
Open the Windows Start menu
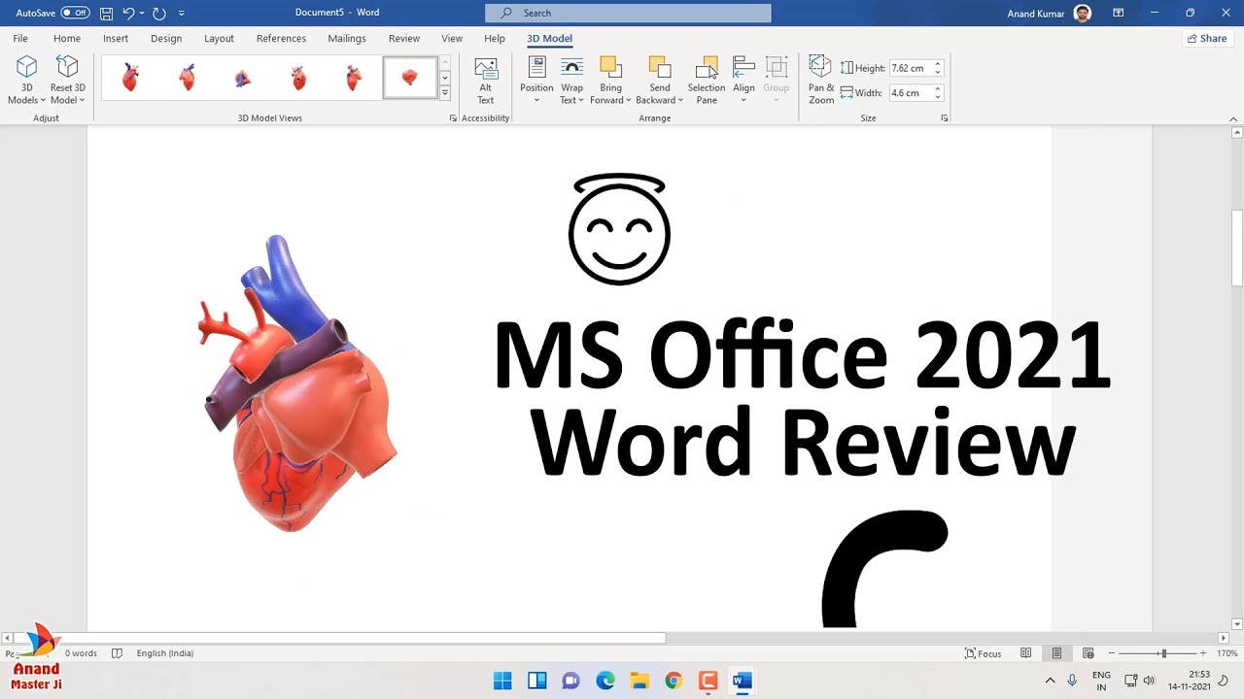click(502, 681)
